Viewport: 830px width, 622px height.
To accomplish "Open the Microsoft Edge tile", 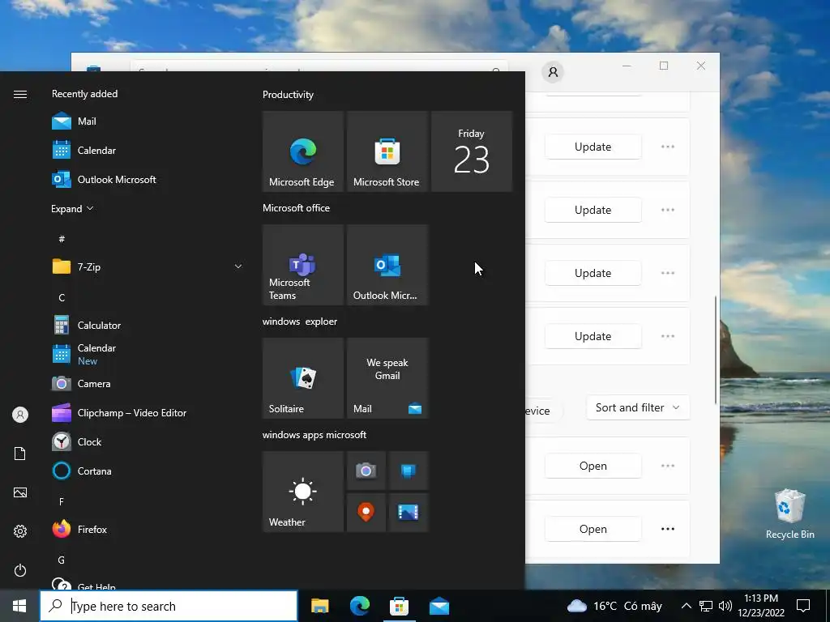I will point(303,151).
